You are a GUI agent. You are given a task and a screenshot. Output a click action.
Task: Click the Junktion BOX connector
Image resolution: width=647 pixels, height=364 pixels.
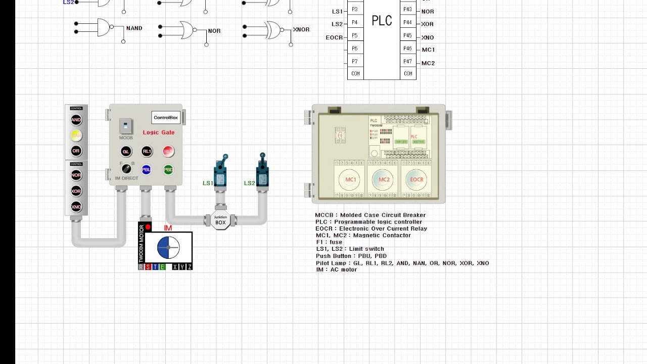(x=220, y=220)
